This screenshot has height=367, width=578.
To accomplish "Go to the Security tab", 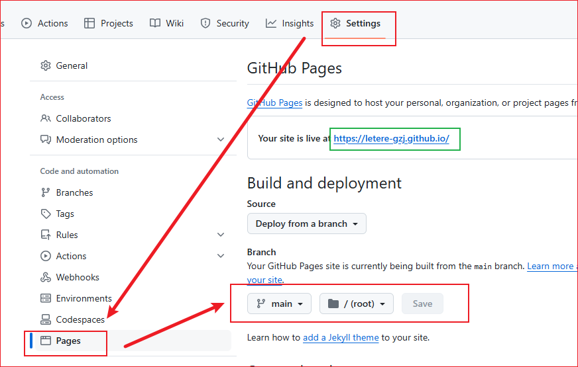I will coord(225,23).
